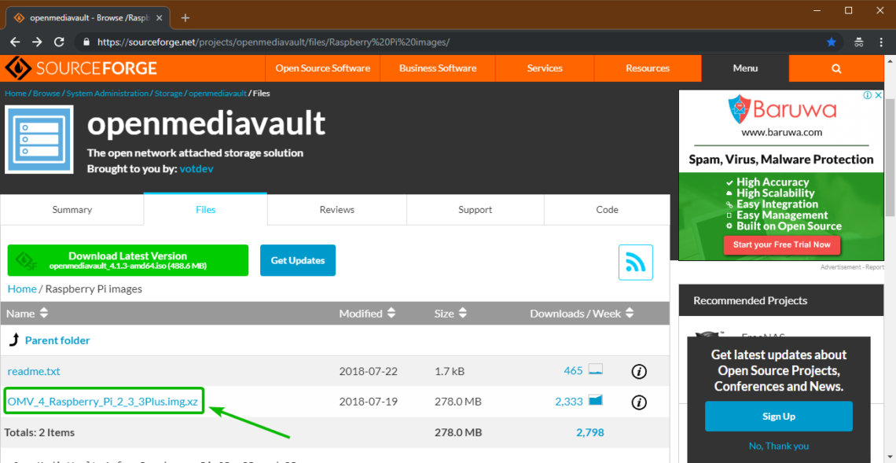Sort files by Name column
Viewport: 896px width, 463px height.
(28, 314)
